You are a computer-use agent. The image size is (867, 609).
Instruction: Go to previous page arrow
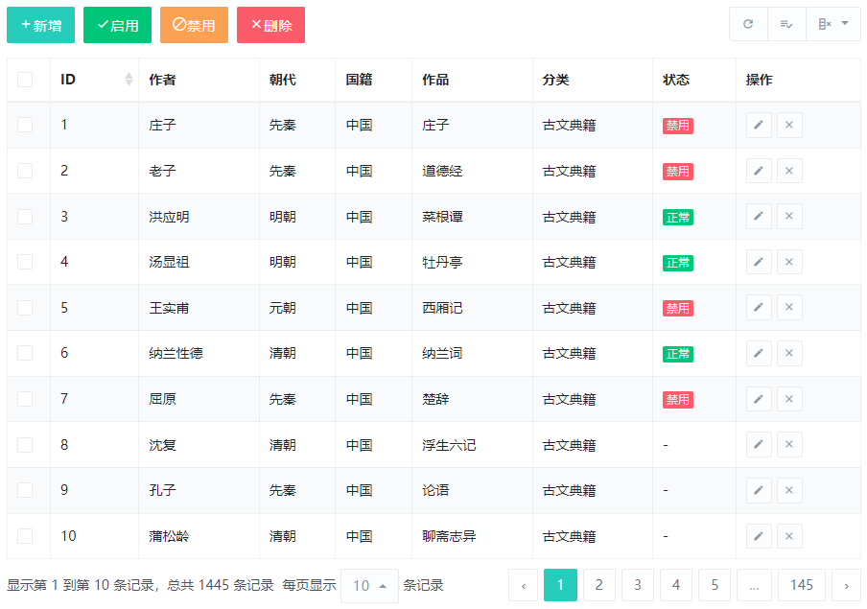(x=523, y=585)
